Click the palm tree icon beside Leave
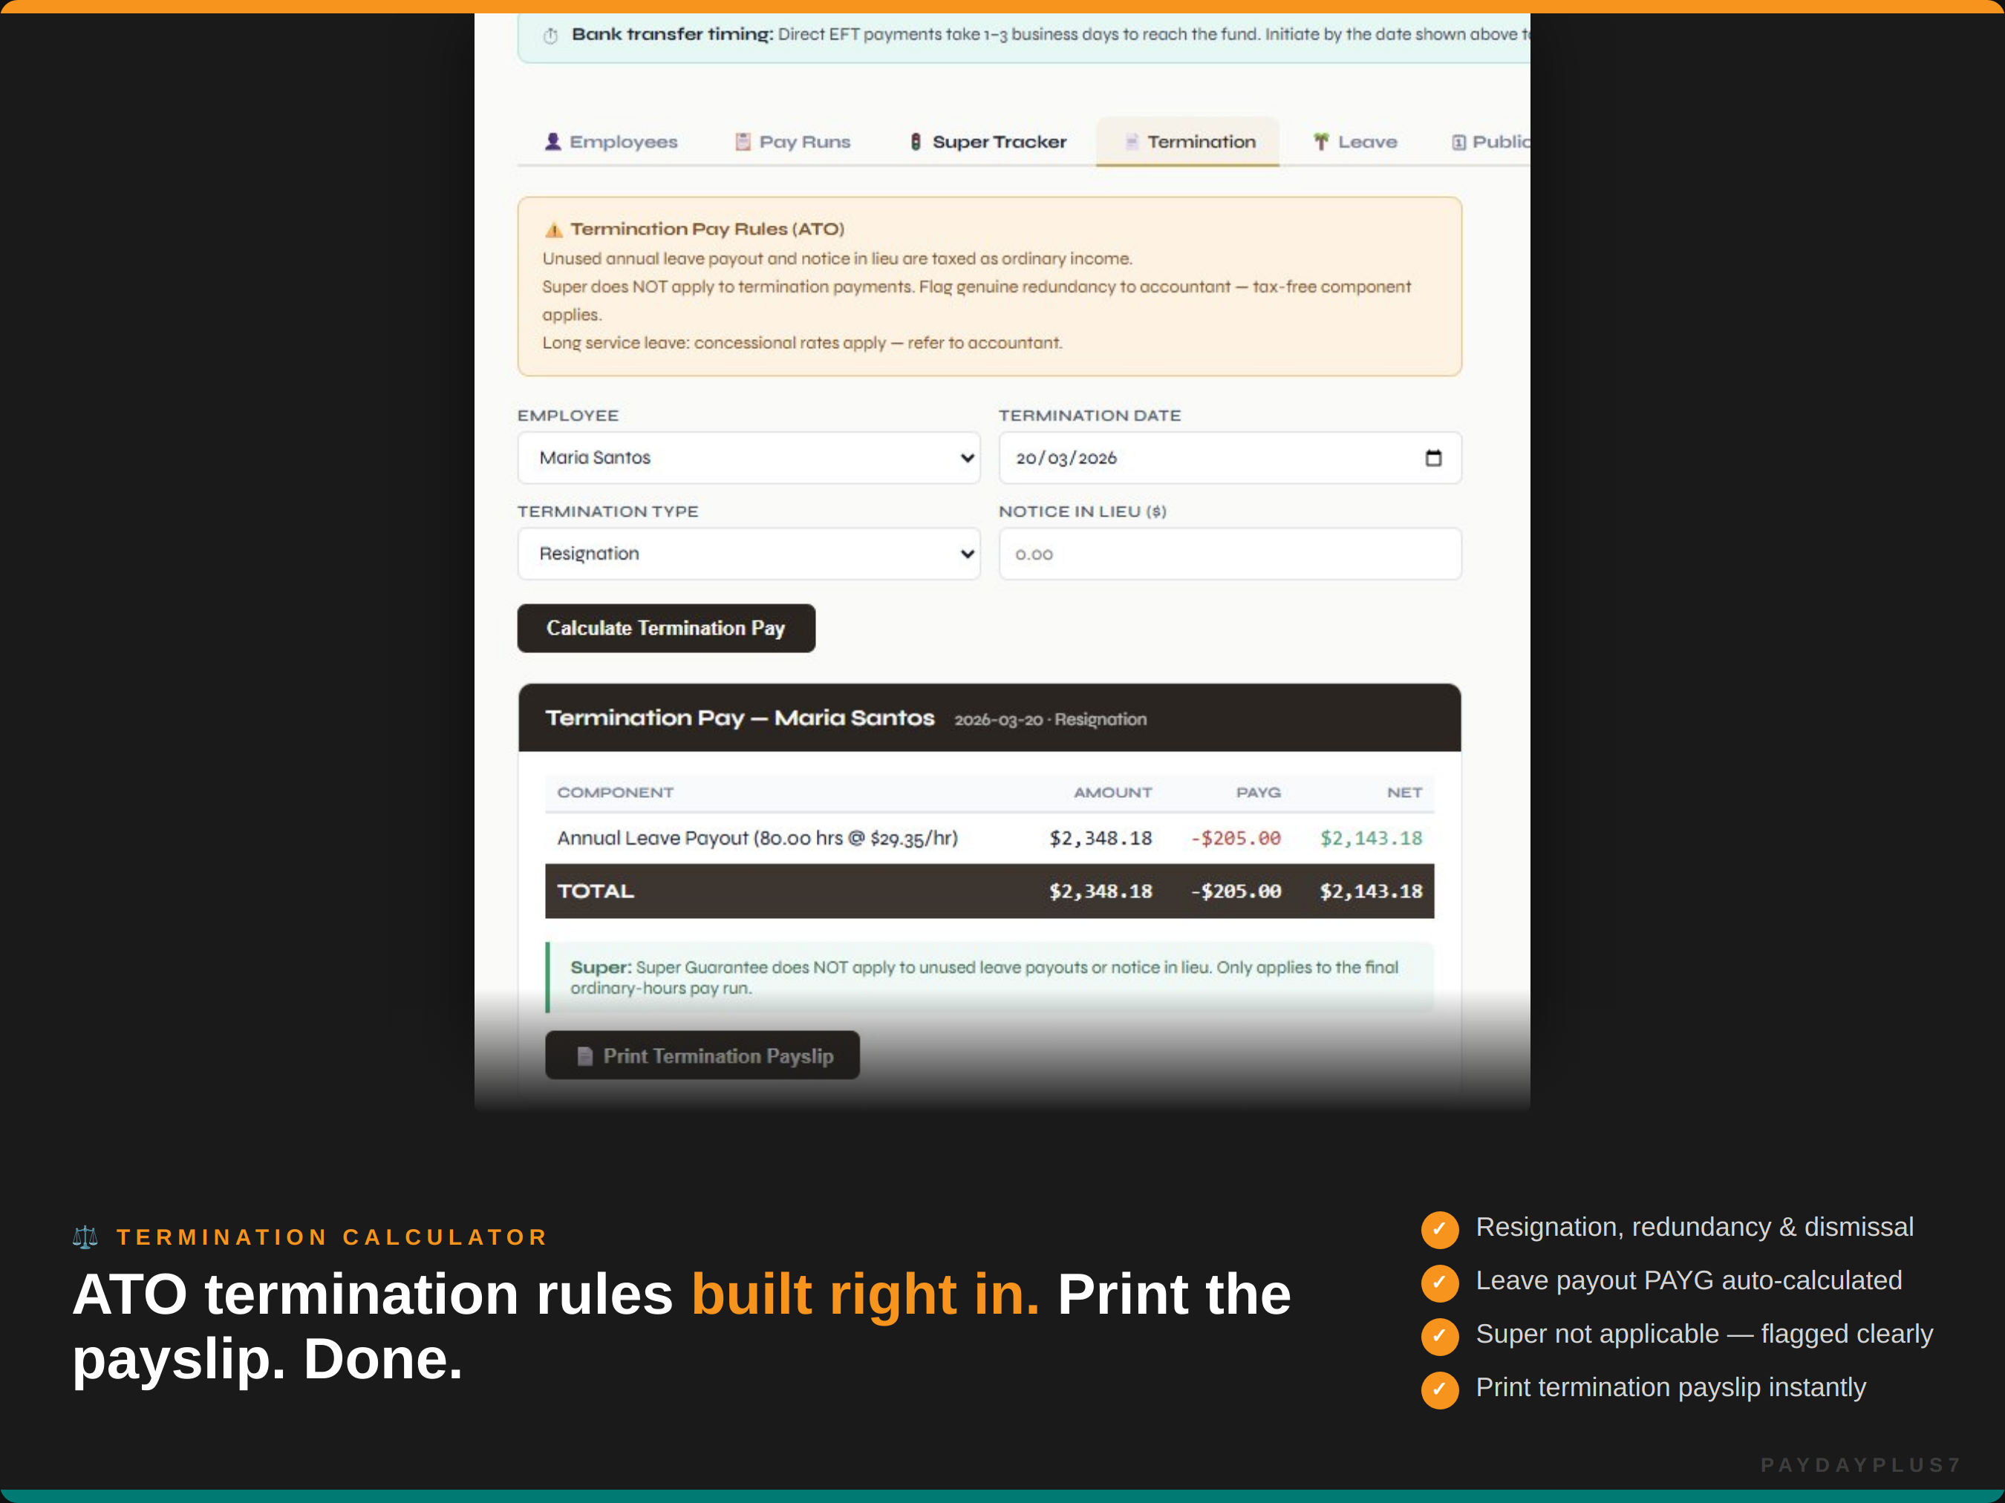The image size is (2005, 1503). point(1320,141)
